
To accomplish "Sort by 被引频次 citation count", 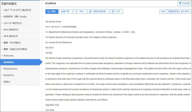I will pyautogui.click(x=185, y=11).
